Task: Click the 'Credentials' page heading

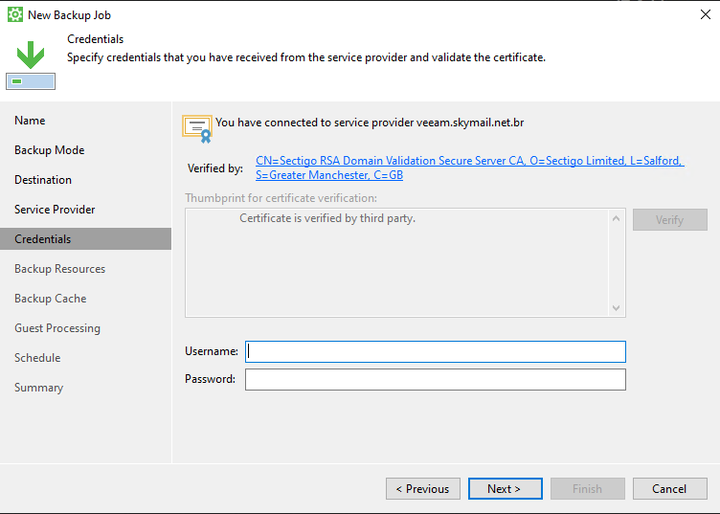Action: 96,39
